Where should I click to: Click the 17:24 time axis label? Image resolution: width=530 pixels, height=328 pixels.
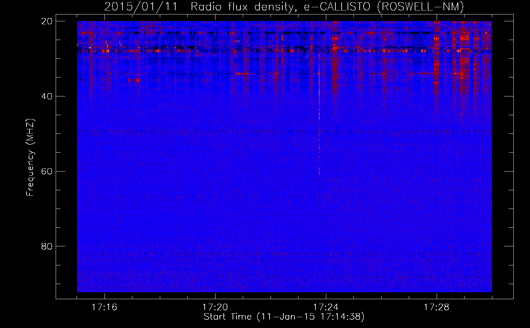(x=326, y=307)
